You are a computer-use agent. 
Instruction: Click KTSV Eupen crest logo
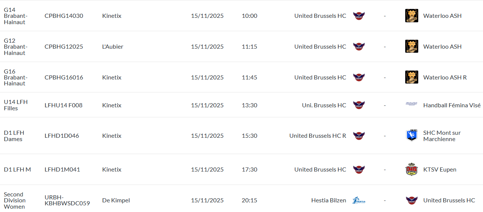pyautogui.click(x=412, y=169)
